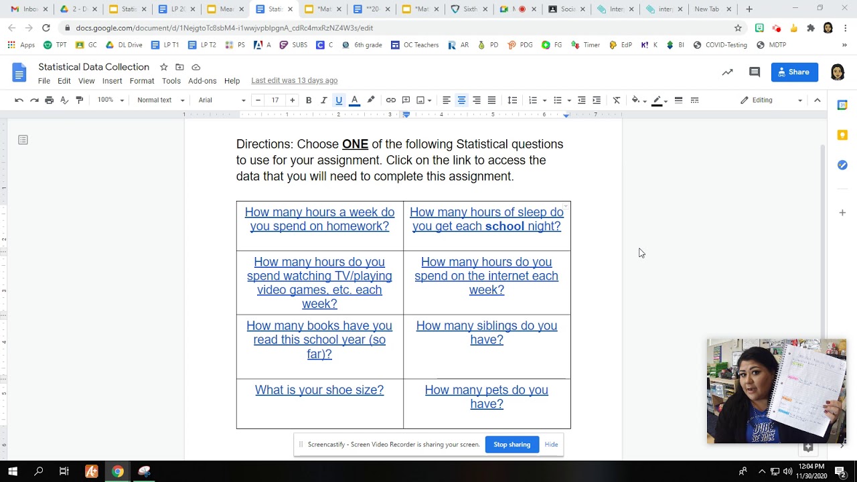Open line spacing options
857x482 pixels.
[512, 100]
